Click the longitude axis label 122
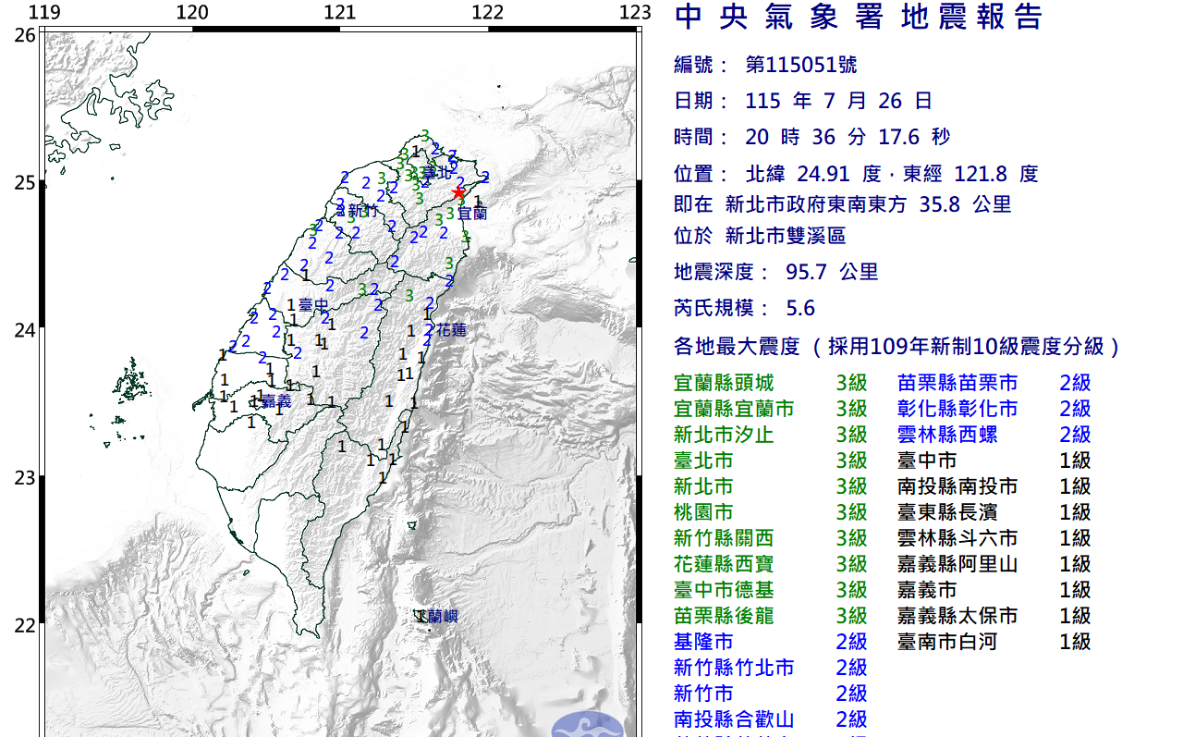 click(x=488, y=12)
